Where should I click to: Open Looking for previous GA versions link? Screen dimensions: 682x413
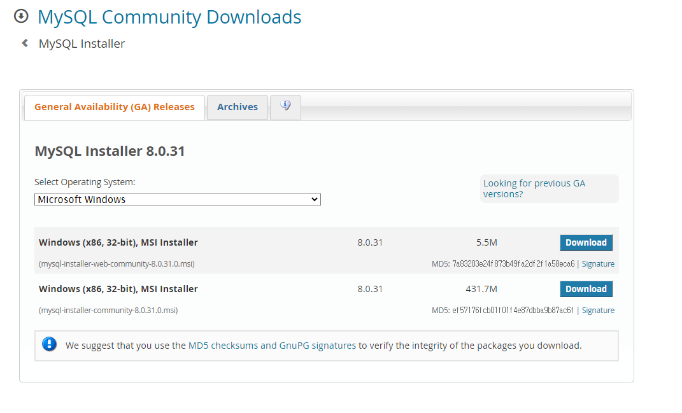coord(534,188)
